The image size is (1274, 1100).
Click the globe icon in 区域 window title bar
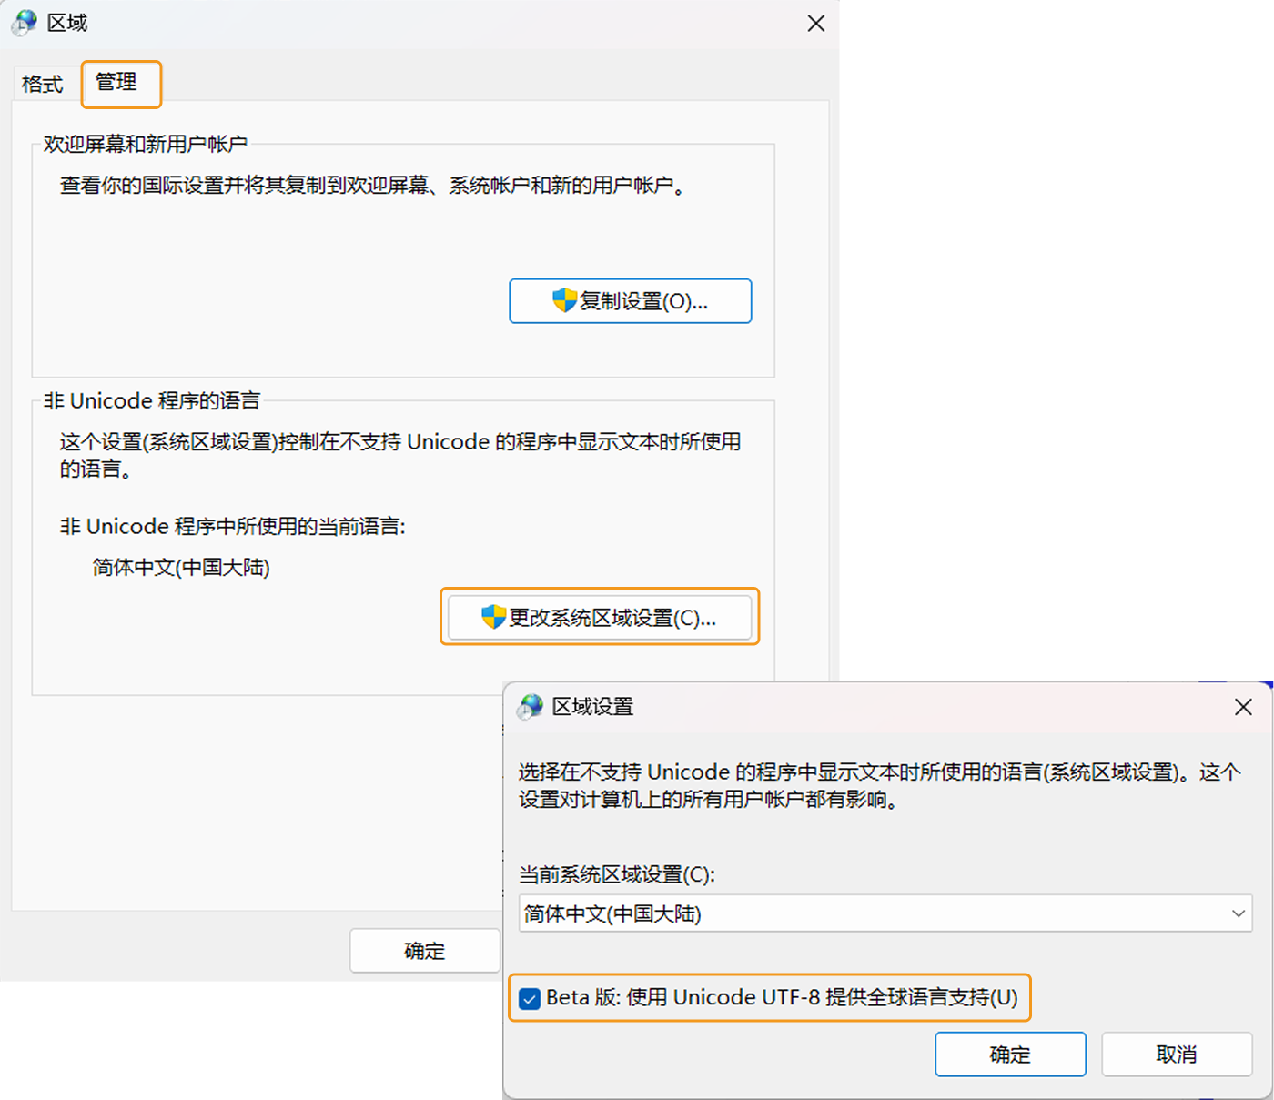[x=23, y=22]
